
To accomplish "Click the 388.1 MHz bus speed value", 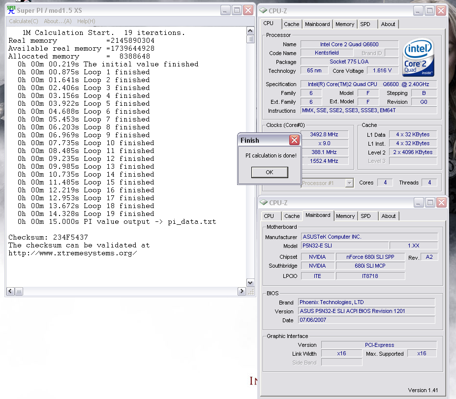I will pos(324,152).
